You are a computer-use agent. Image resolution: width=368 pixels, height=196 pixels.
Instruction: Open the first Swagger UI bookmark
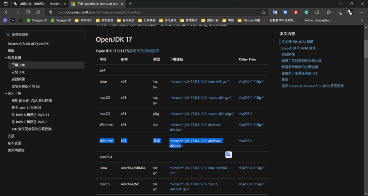pos(36,20)
